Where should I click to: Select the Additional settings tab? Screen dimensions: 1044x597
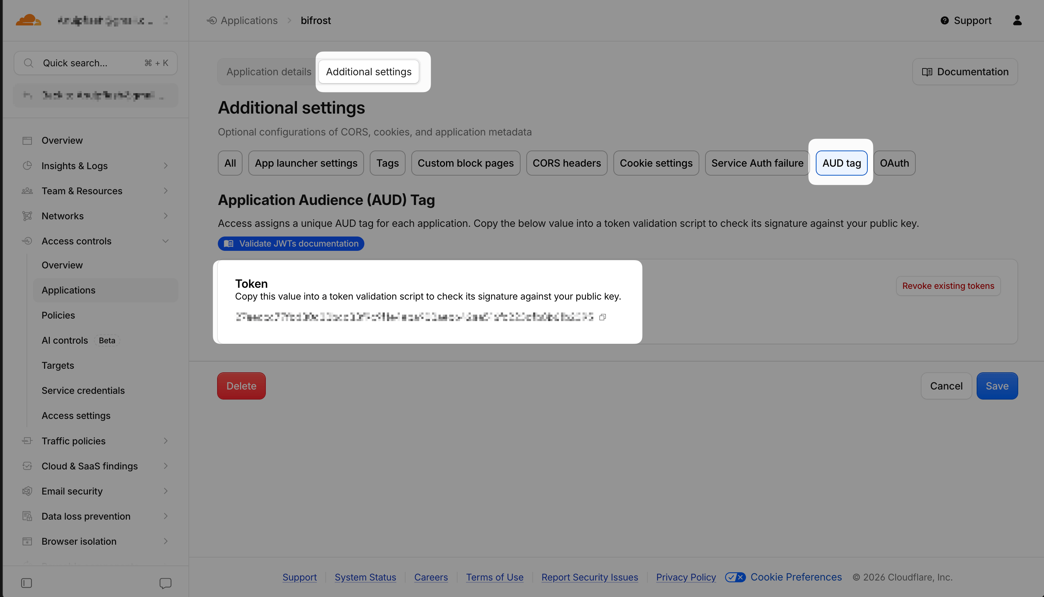[x=369, y=72]
